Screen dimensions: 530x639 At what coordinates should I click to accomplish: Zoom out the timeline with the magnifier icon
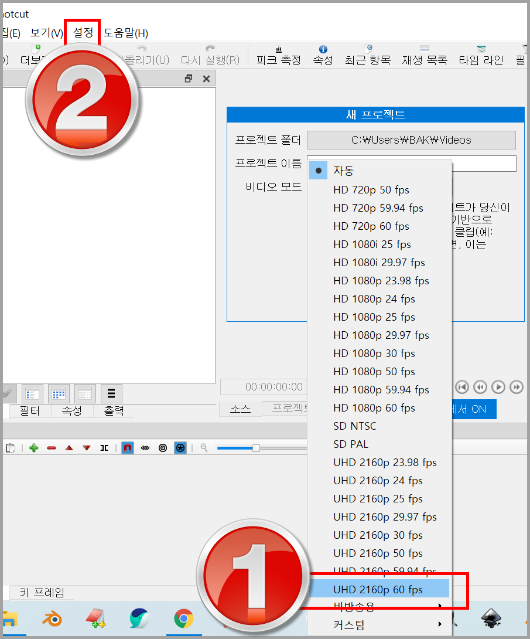[204, 448]
